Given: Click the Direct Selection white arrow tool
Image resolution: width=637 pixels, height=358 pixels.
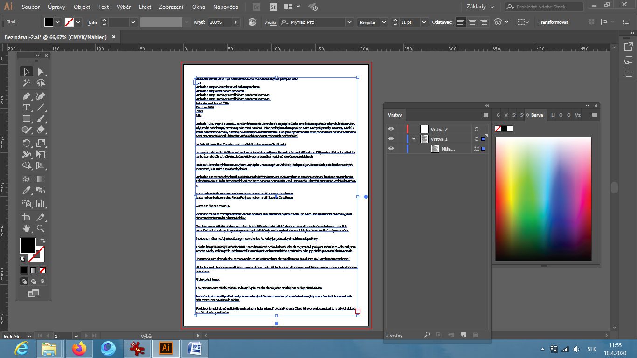Looking at the screenshot, I should [x=41, y=71].
